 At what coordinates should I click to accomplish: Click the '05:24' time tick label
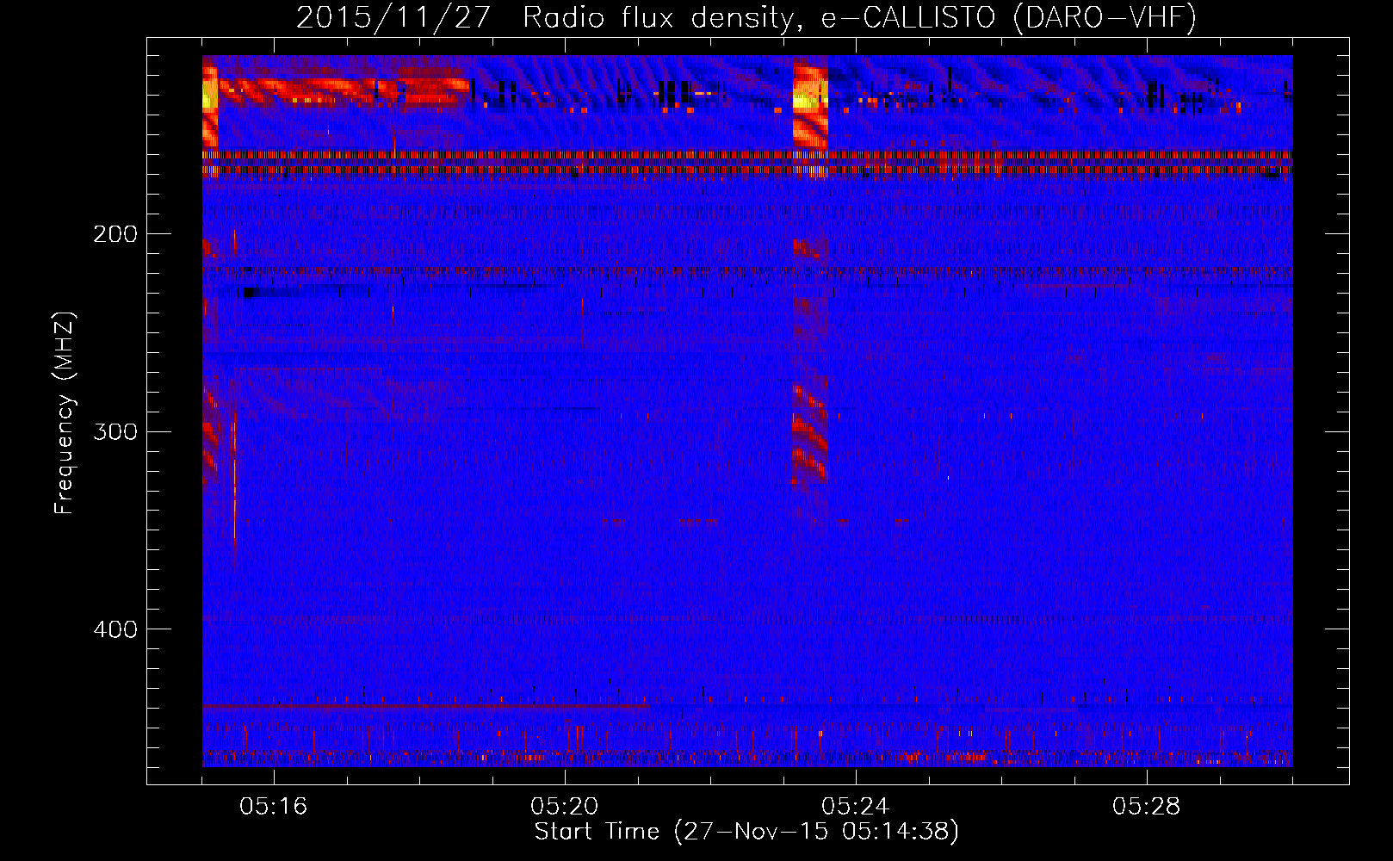tap(856, 807)
